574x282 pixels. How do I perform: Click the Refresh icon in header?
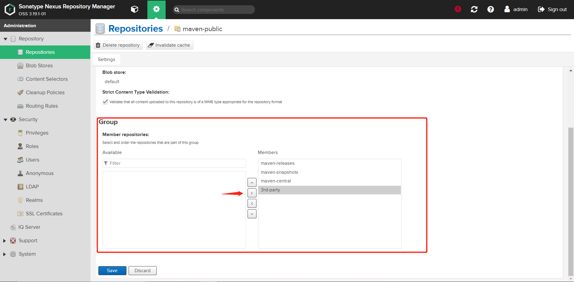474,9
